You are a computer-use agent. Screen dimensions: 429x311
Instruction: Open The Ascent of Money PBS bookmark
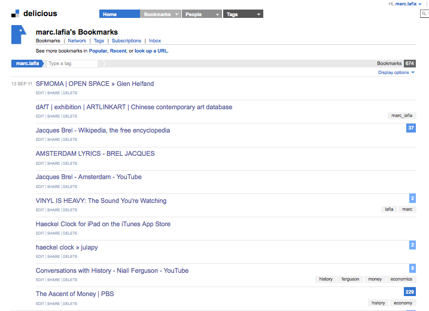75,294
